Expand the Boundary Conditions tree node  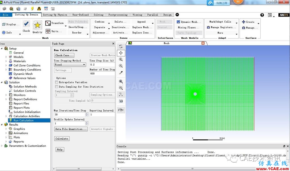click(6, 70)
